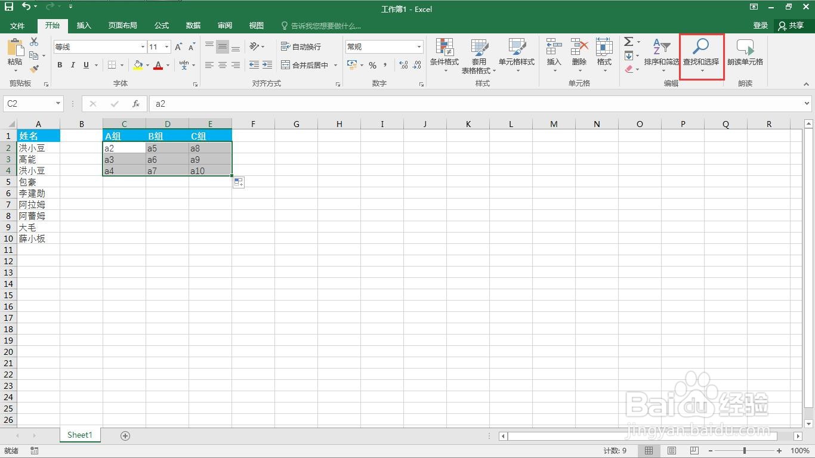
Task: Switch to the 页面布局 tab
Action: [123, 26]
